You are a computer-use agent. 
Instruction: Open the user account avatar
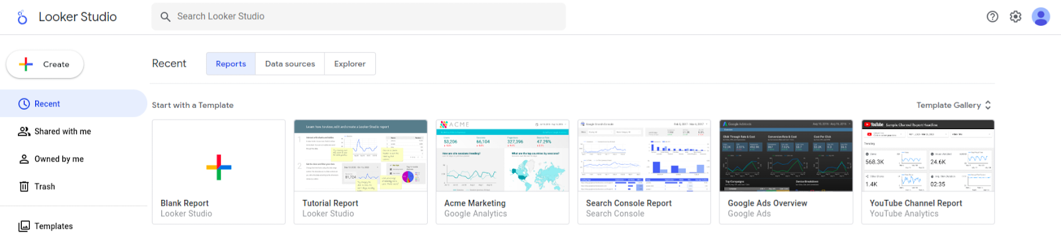coord(1040,17)
